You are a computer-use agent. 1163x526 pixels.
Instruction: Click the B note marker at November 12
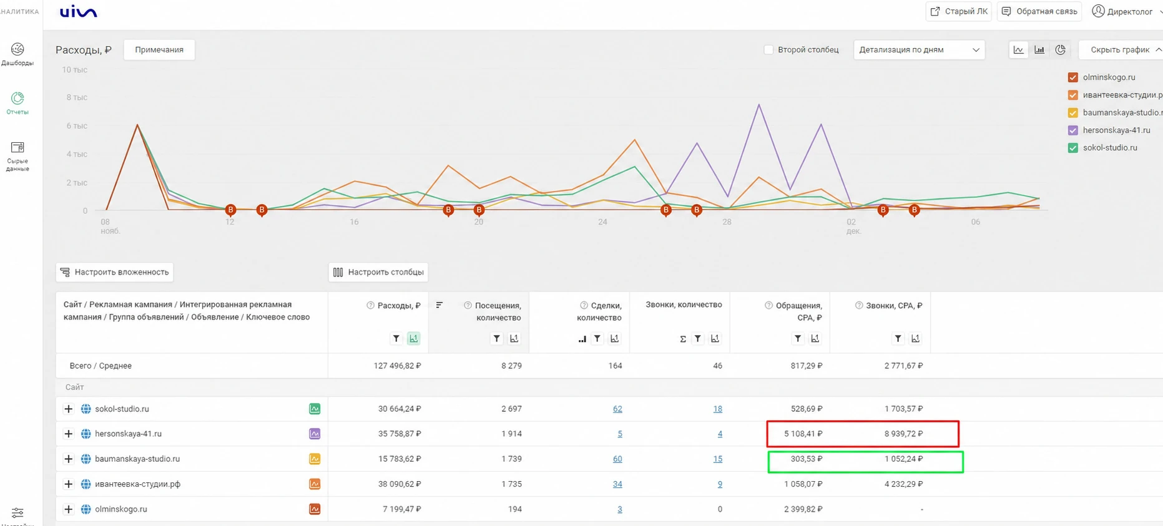(230, 210)
